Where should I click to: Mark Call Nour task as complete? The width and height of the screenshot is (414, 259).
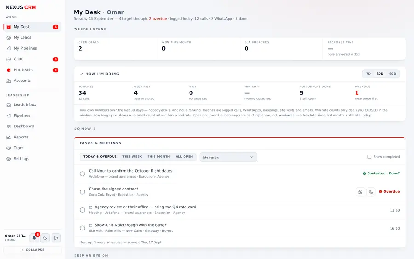tap(82, 174)
